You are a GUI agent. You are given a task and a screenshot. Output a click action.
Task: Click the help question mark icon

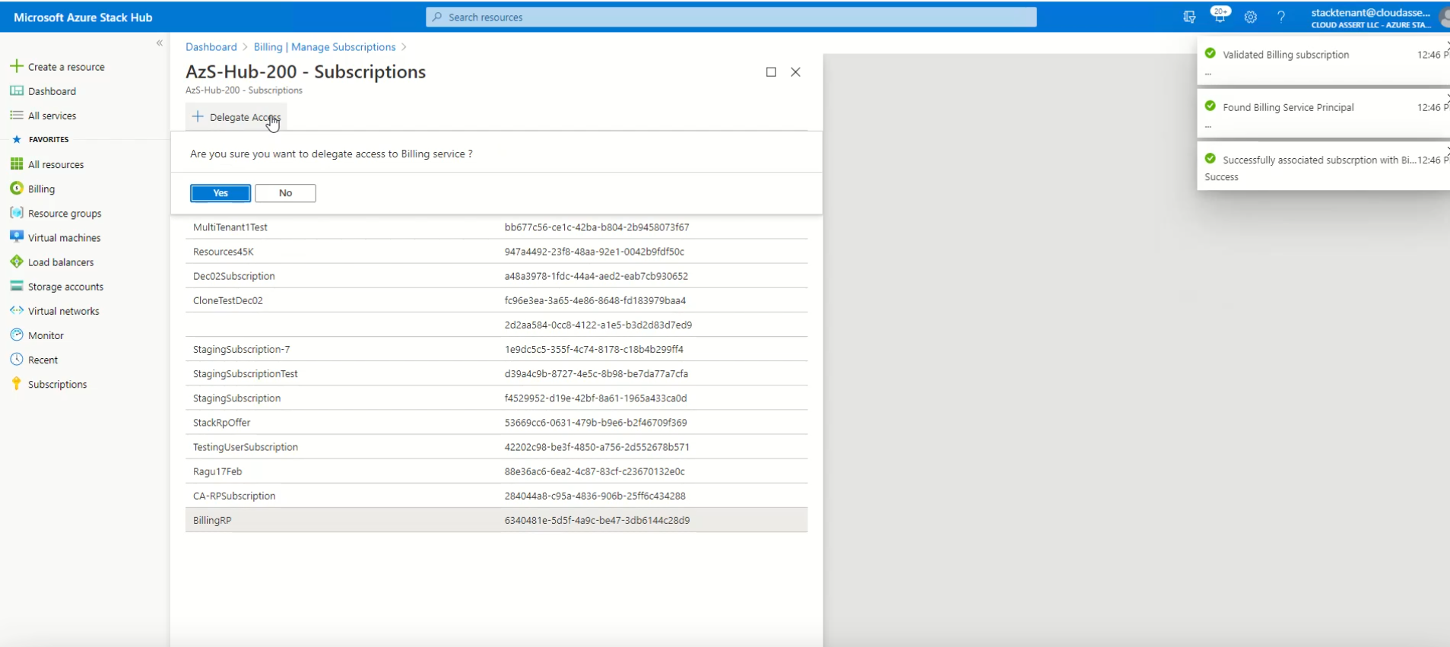[1281, 17]
